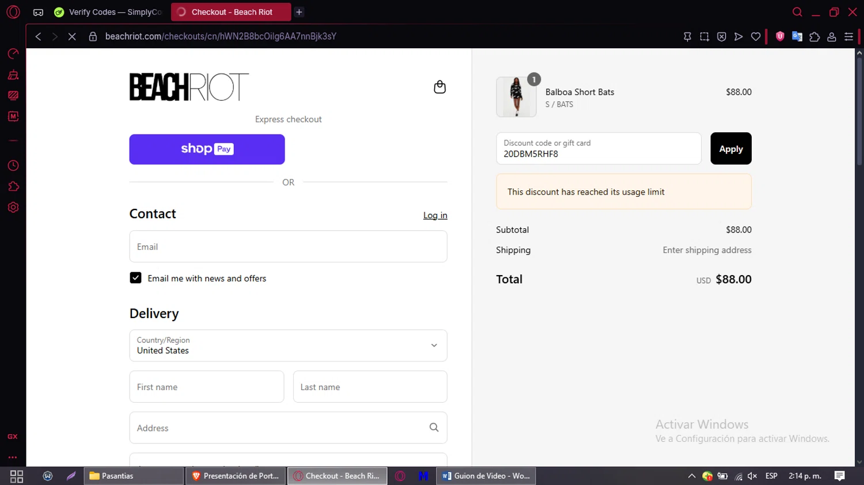
Task: Open Windows Task View button
Action: coord(17,476)
